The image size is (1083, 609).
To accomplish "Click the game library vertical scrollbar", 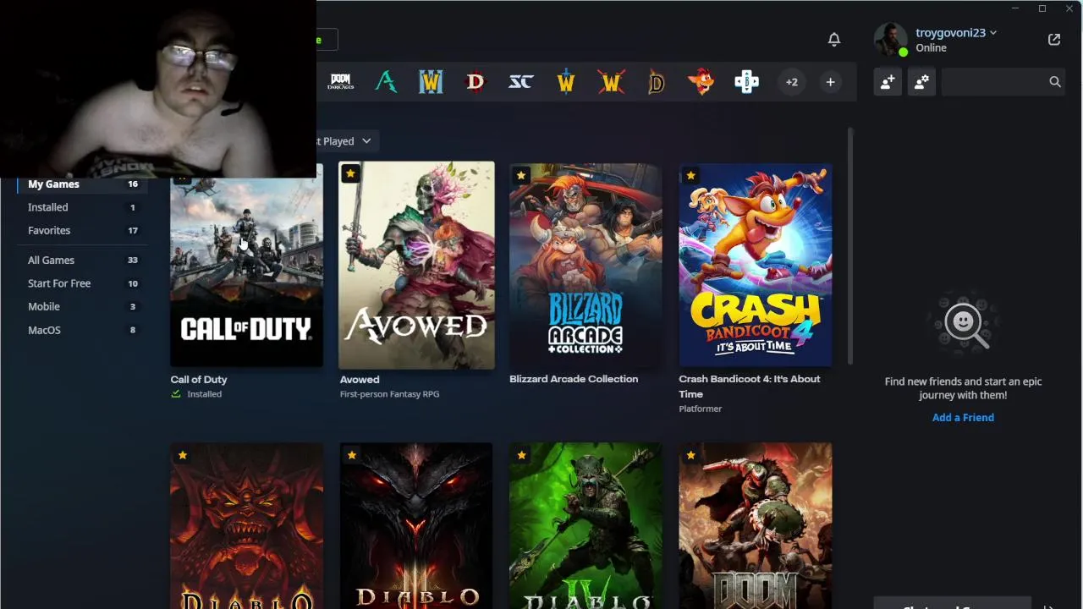I will coord(849,245).
